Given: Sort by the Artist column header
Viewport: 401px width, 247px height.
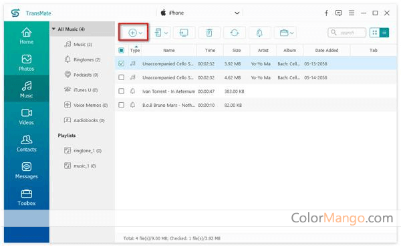Looking at the screenshot, I should click(x=263, y=50).
